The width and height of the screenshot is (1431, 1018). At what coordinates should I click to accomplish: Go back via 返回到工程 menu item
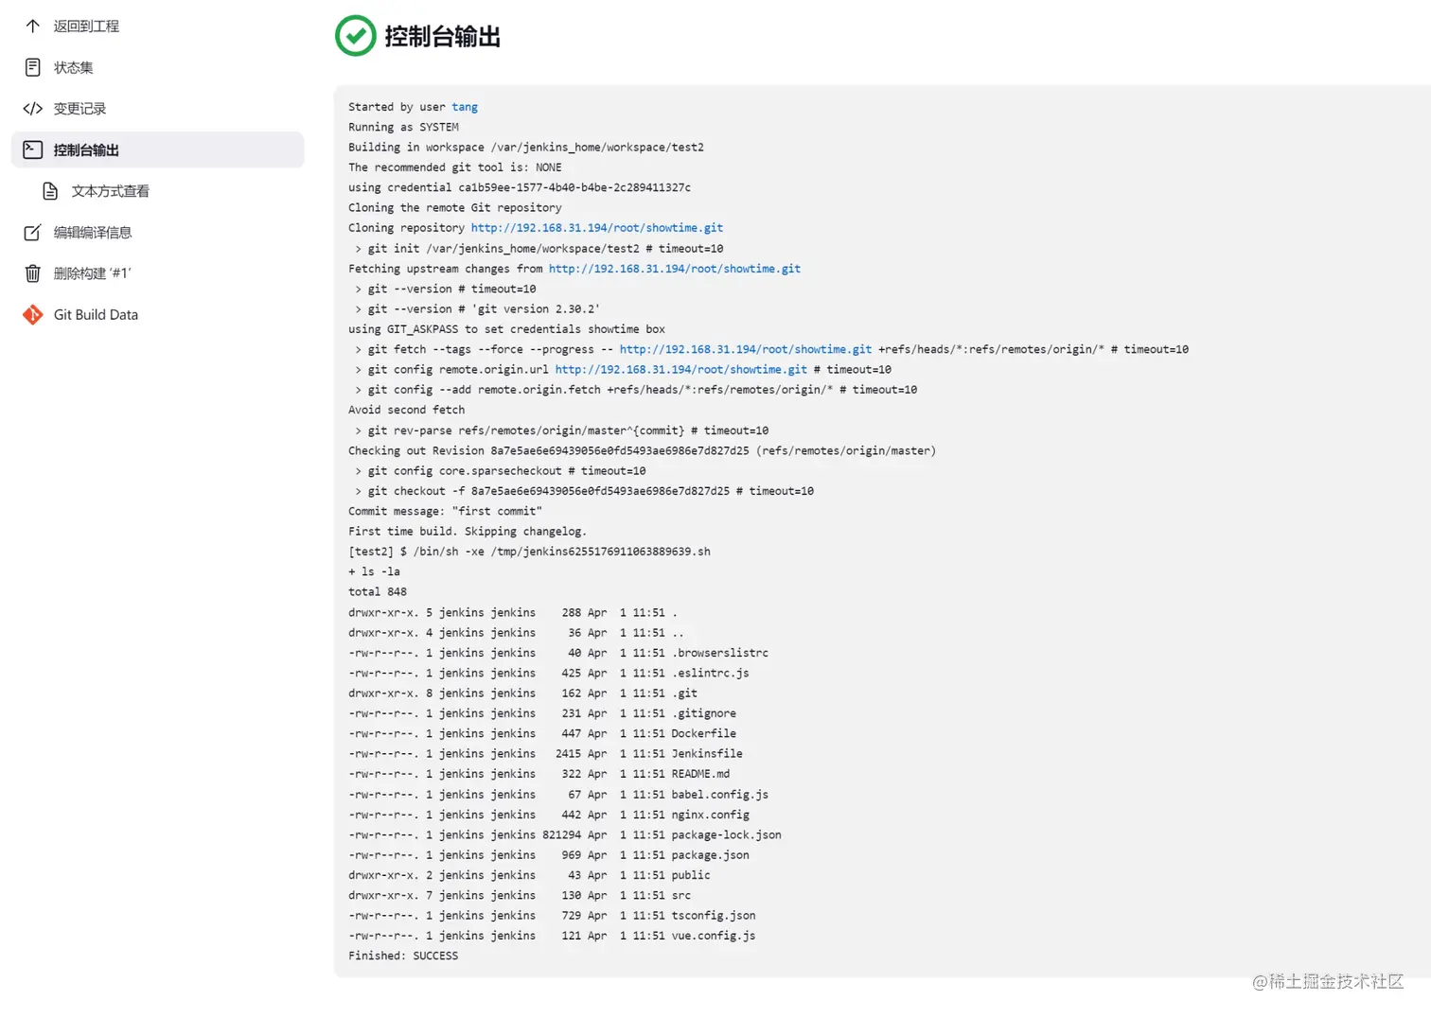pos(157,26)
